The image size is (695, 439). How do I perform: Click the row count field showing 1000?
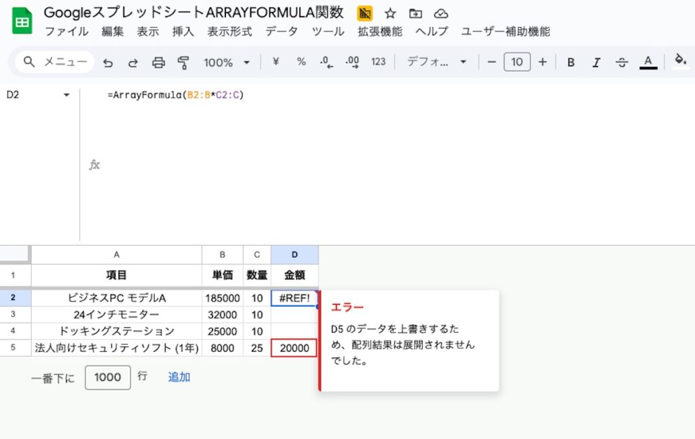point(108,377)
